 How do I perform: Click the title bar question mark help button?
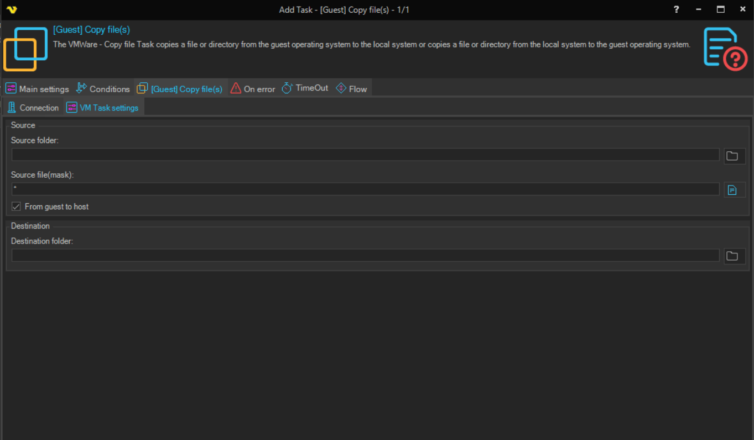pos(676,9)
